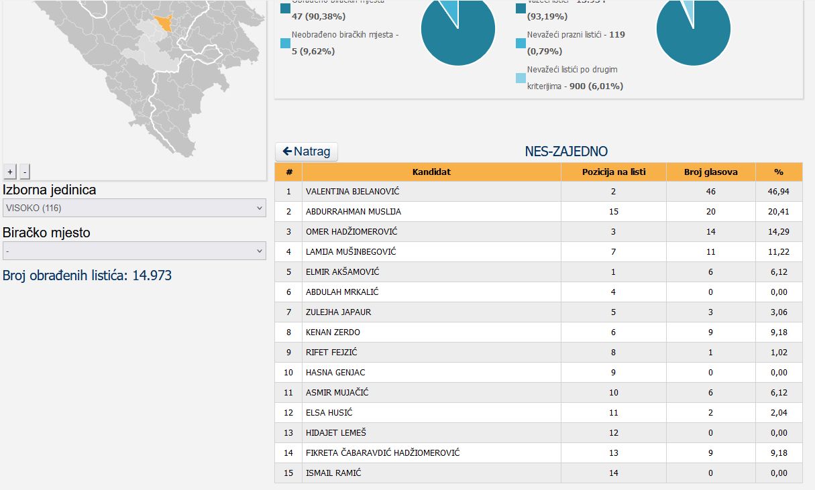
Task: Sort by Broj glasova column header
Action: click(711, 172)
